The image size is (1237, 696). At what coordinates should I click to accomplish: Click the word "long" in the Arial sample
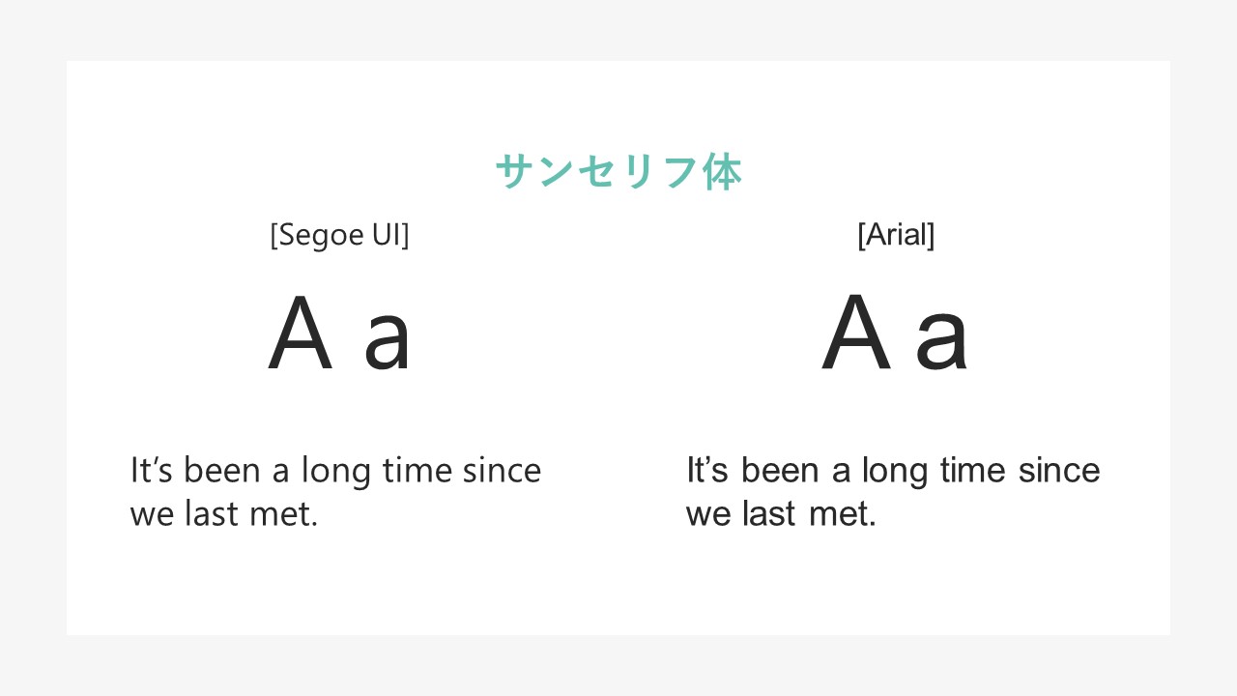[x=894, y=473]
